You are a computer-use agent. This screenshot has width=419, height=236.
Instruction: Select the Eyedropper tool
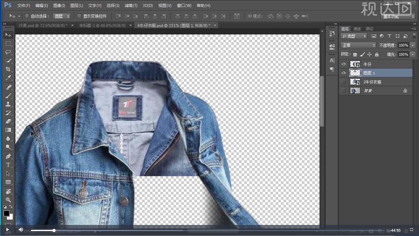(x=8, y=78)
